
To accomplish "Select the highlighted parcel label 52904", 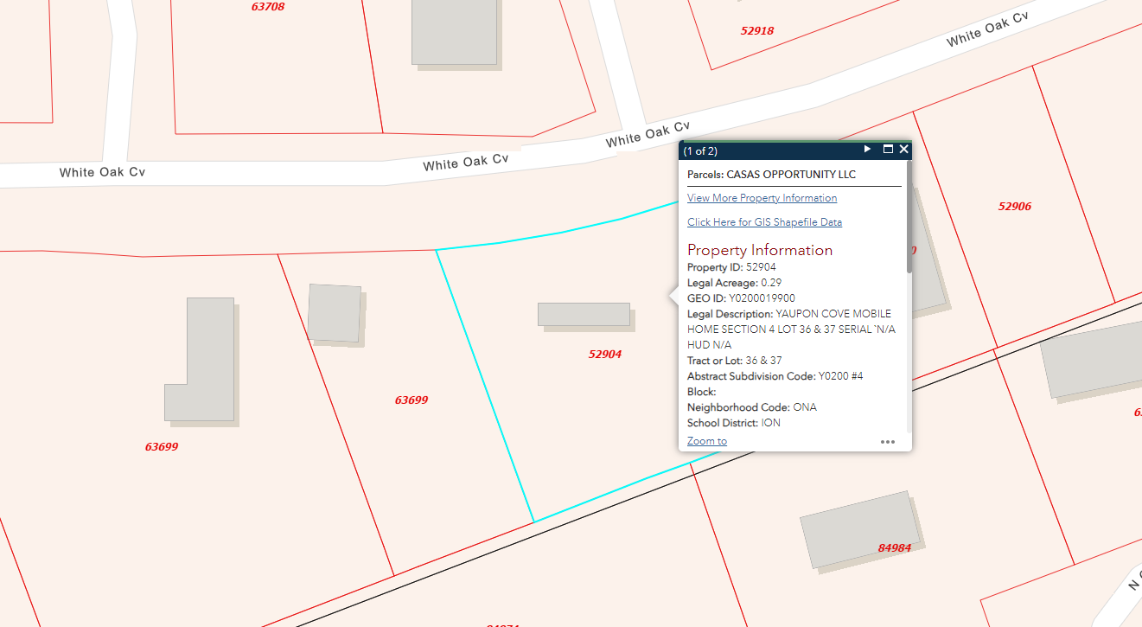I will (604, 355).
